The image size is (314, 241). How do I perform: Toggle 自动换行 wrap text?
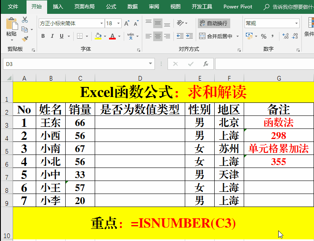coord(214,24)
